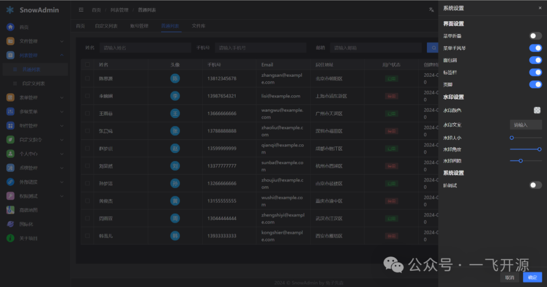Click the 确定 confirm button
The image size is (547, 287).
click(532, 277)
